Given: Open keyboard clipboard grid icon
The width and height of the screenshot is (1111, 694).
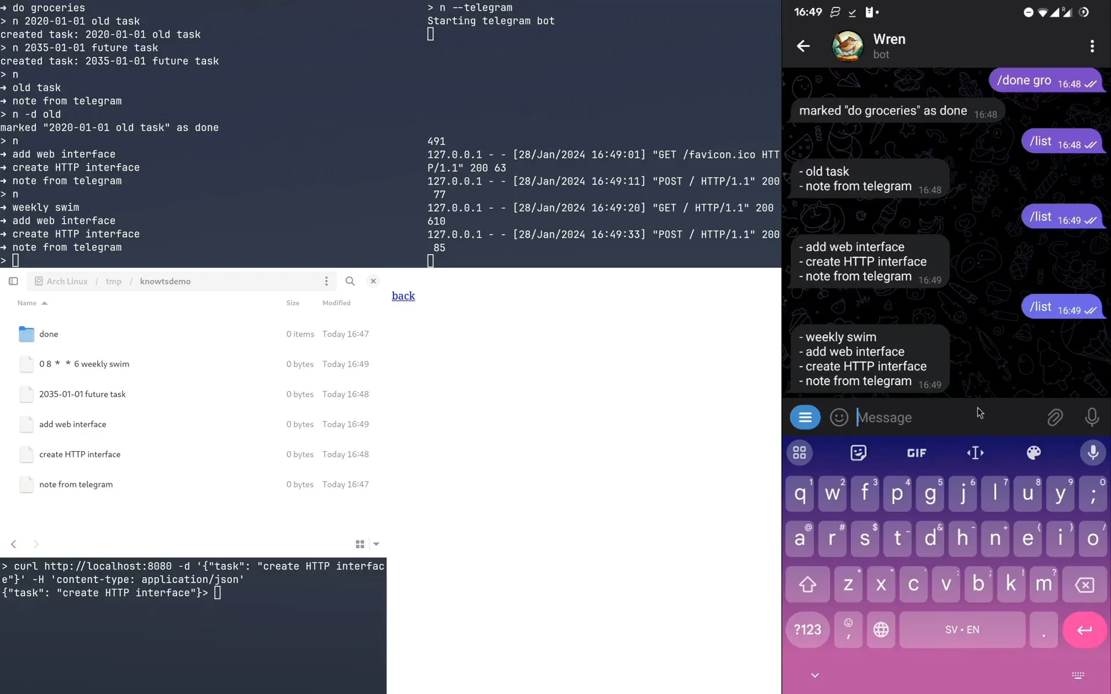Looking at the screenshot, I should tap(799, 453).
